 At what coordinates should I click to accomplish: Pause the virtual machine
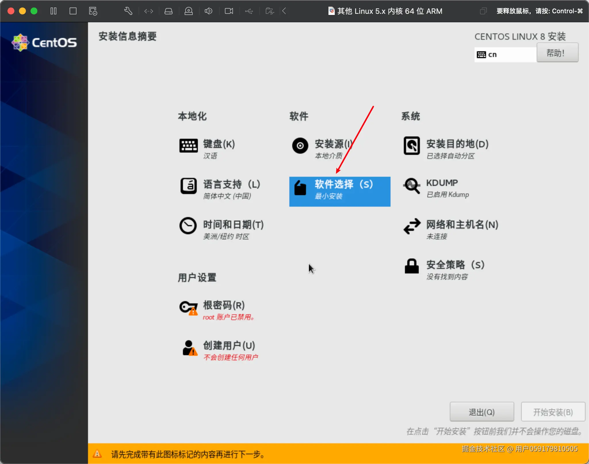(53, 11)
